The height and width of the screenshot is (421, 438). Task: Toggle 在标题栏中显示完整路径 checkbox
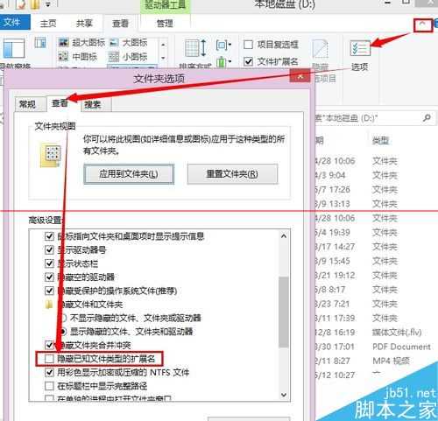click(x=49, y=386)
